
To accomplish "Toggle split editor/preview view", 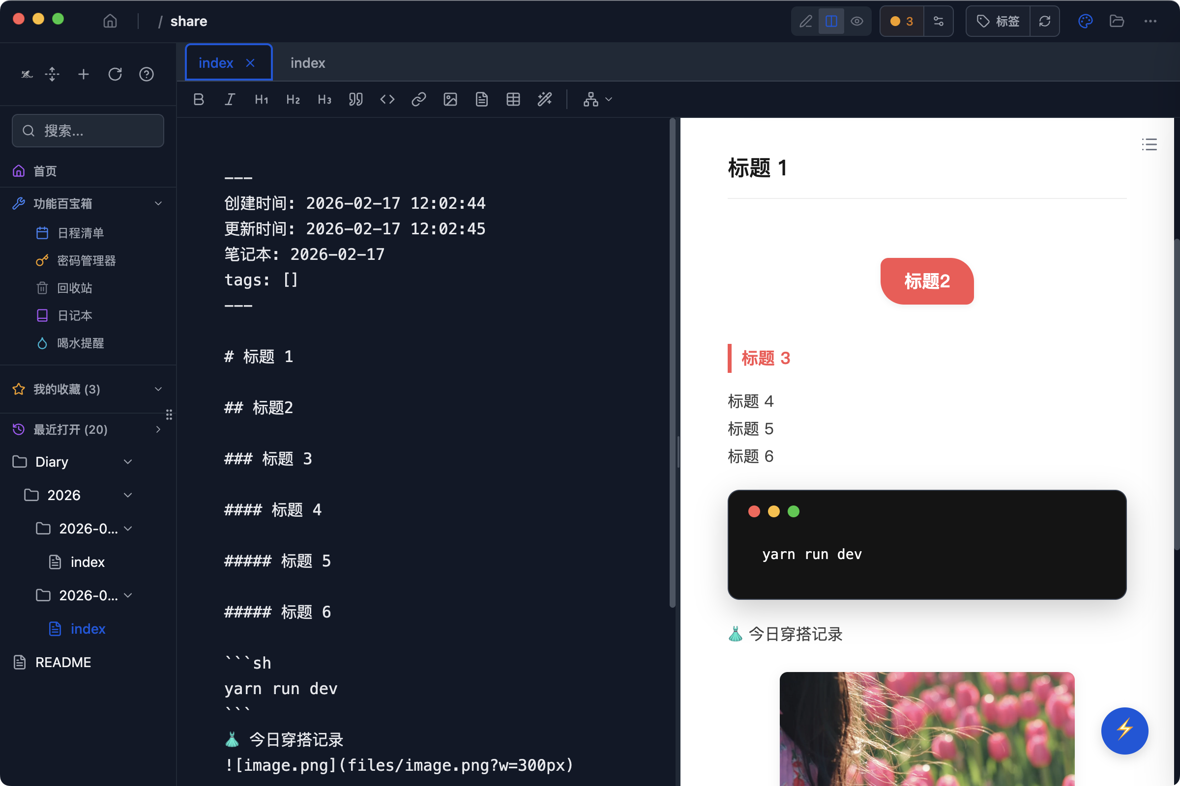I will [x=831, y=21].
